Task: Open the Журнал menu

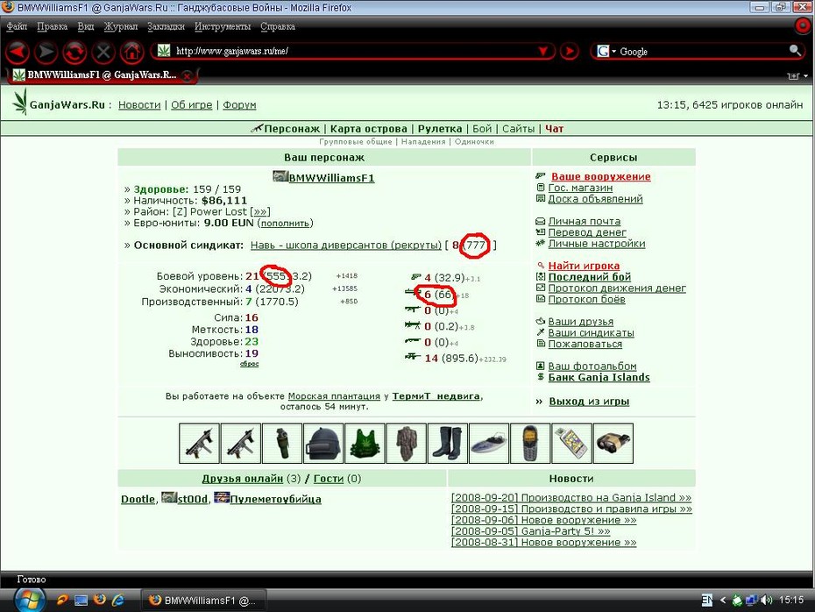Action: (121, 26)
